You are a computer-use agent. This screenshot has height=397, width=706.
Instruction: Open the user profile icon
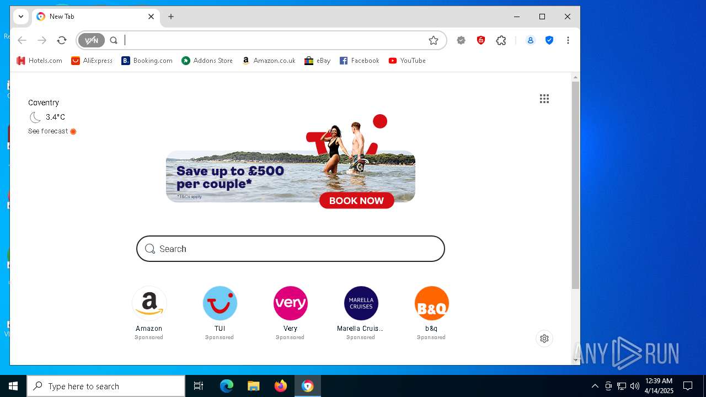point(530,40)
